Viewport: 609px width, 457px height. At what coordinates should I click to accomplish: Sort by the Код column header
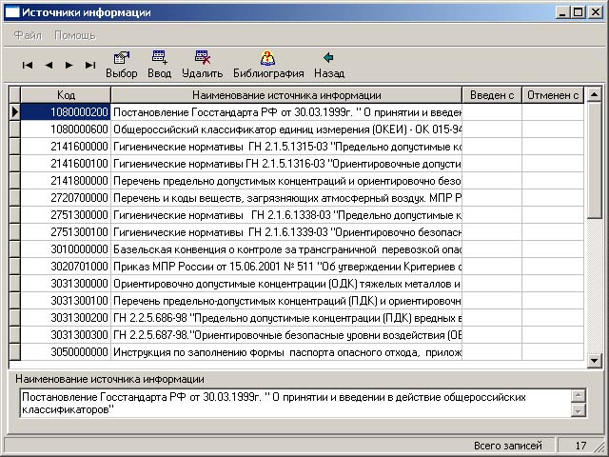tap(66, 95)
